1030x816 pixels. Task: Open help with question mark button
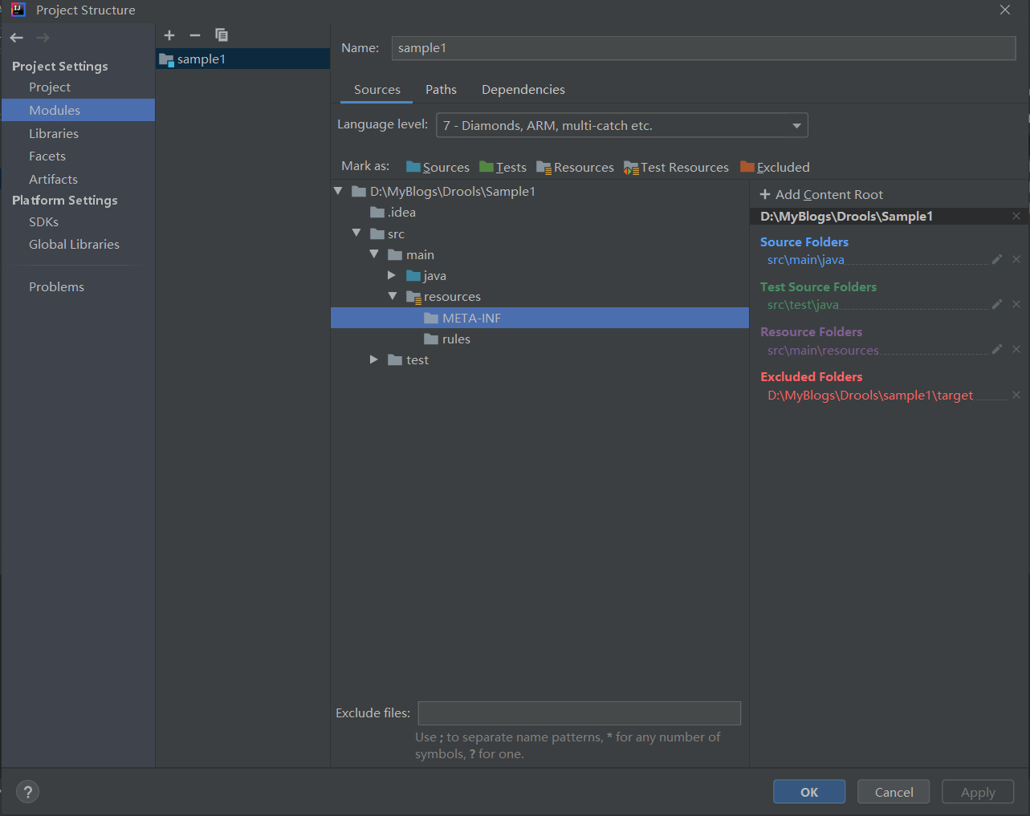(x=27, y=792)
